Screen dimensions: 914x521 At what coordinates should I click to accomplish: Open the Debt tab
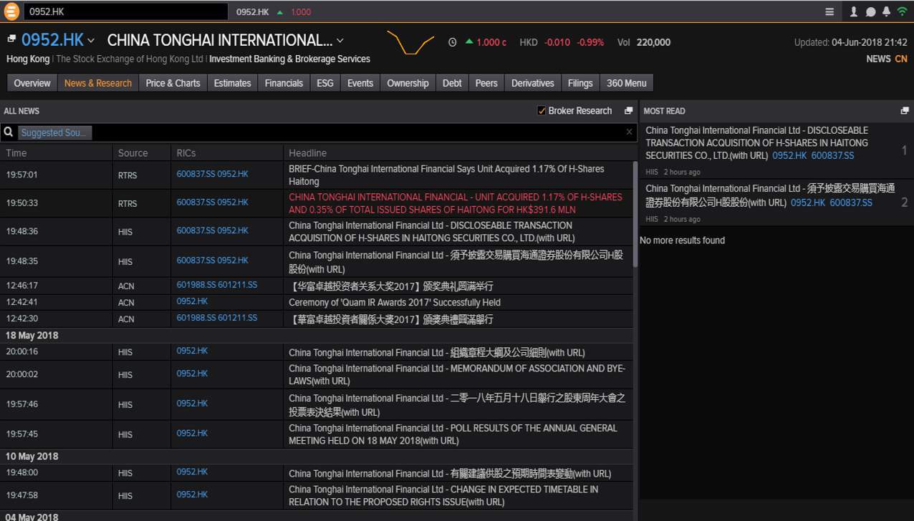(x=452, y=83)
